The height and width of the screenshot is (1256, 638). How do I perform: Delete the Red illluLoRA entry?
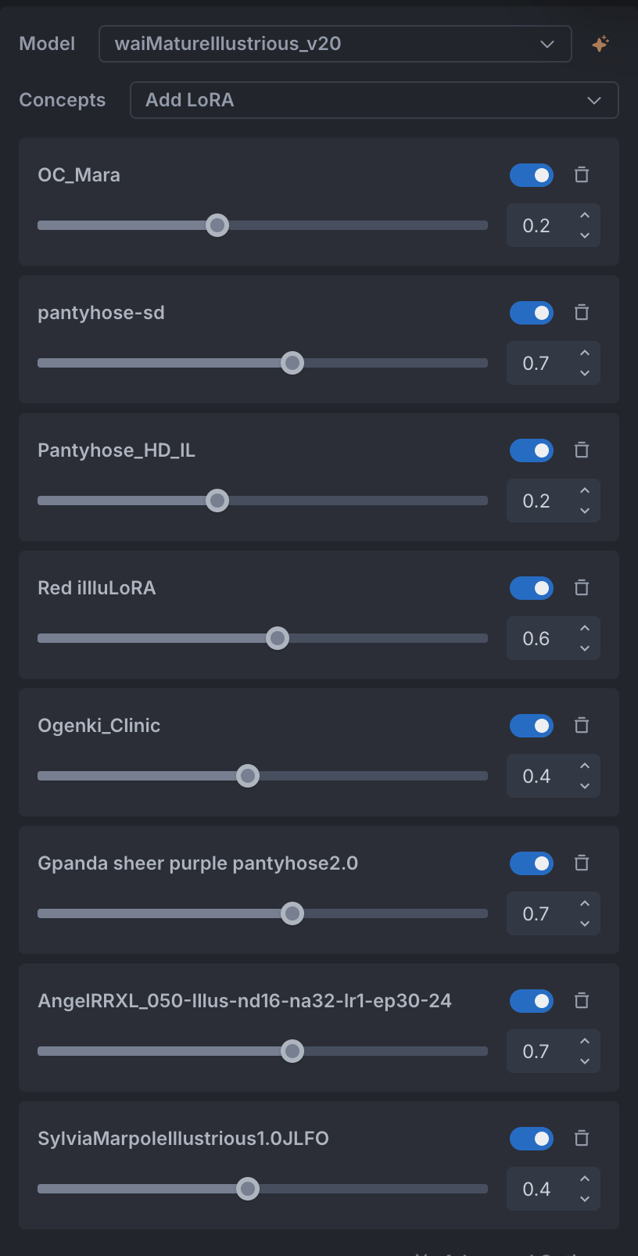tap(582, 588)
